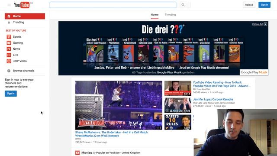Screen dimensions: 277x156
Task: Click the search magnifier button
Action: pos(183,5)
